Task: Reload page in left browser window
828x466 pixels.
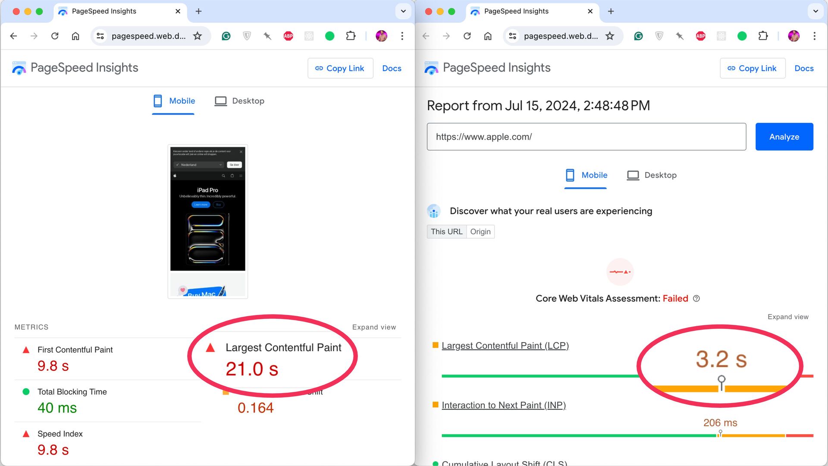Action: pos(55,36)
